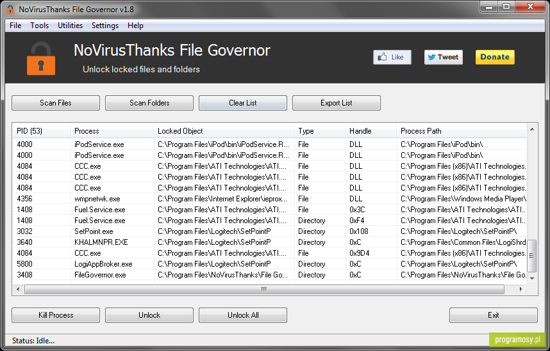Viewport: 550px width, 351px height.
Task: Click handle value 0x108
Action: (x=358, y=231)
